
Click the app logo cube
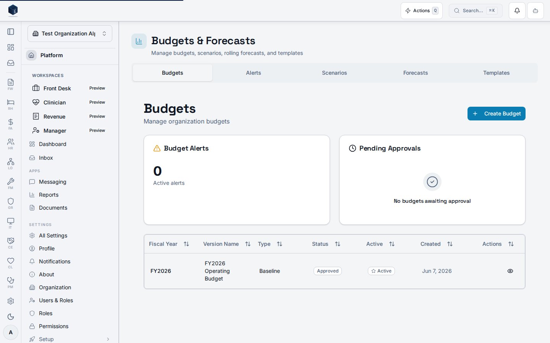pyautogui.click(x=13, y=10)
